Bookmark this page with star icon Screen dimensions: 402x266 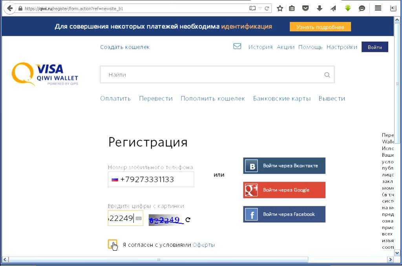pyautogui.click(x=280, y=9)
